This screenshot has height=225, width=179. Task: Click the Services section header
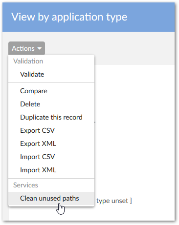coord(25,185)
